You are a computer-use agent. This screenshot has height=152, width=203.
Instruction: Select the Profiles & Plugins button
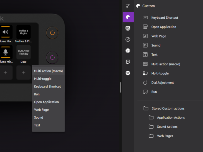[23, 32]
